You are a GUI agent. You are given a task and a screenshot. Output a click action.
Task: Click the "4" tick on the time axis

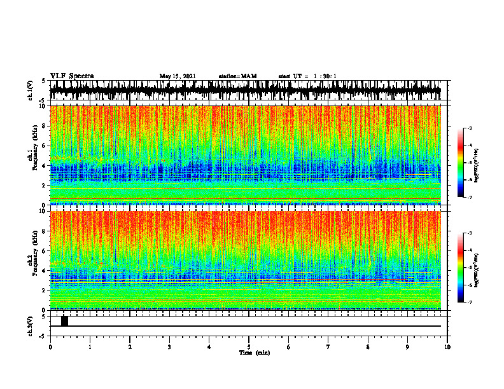(209, 347)
